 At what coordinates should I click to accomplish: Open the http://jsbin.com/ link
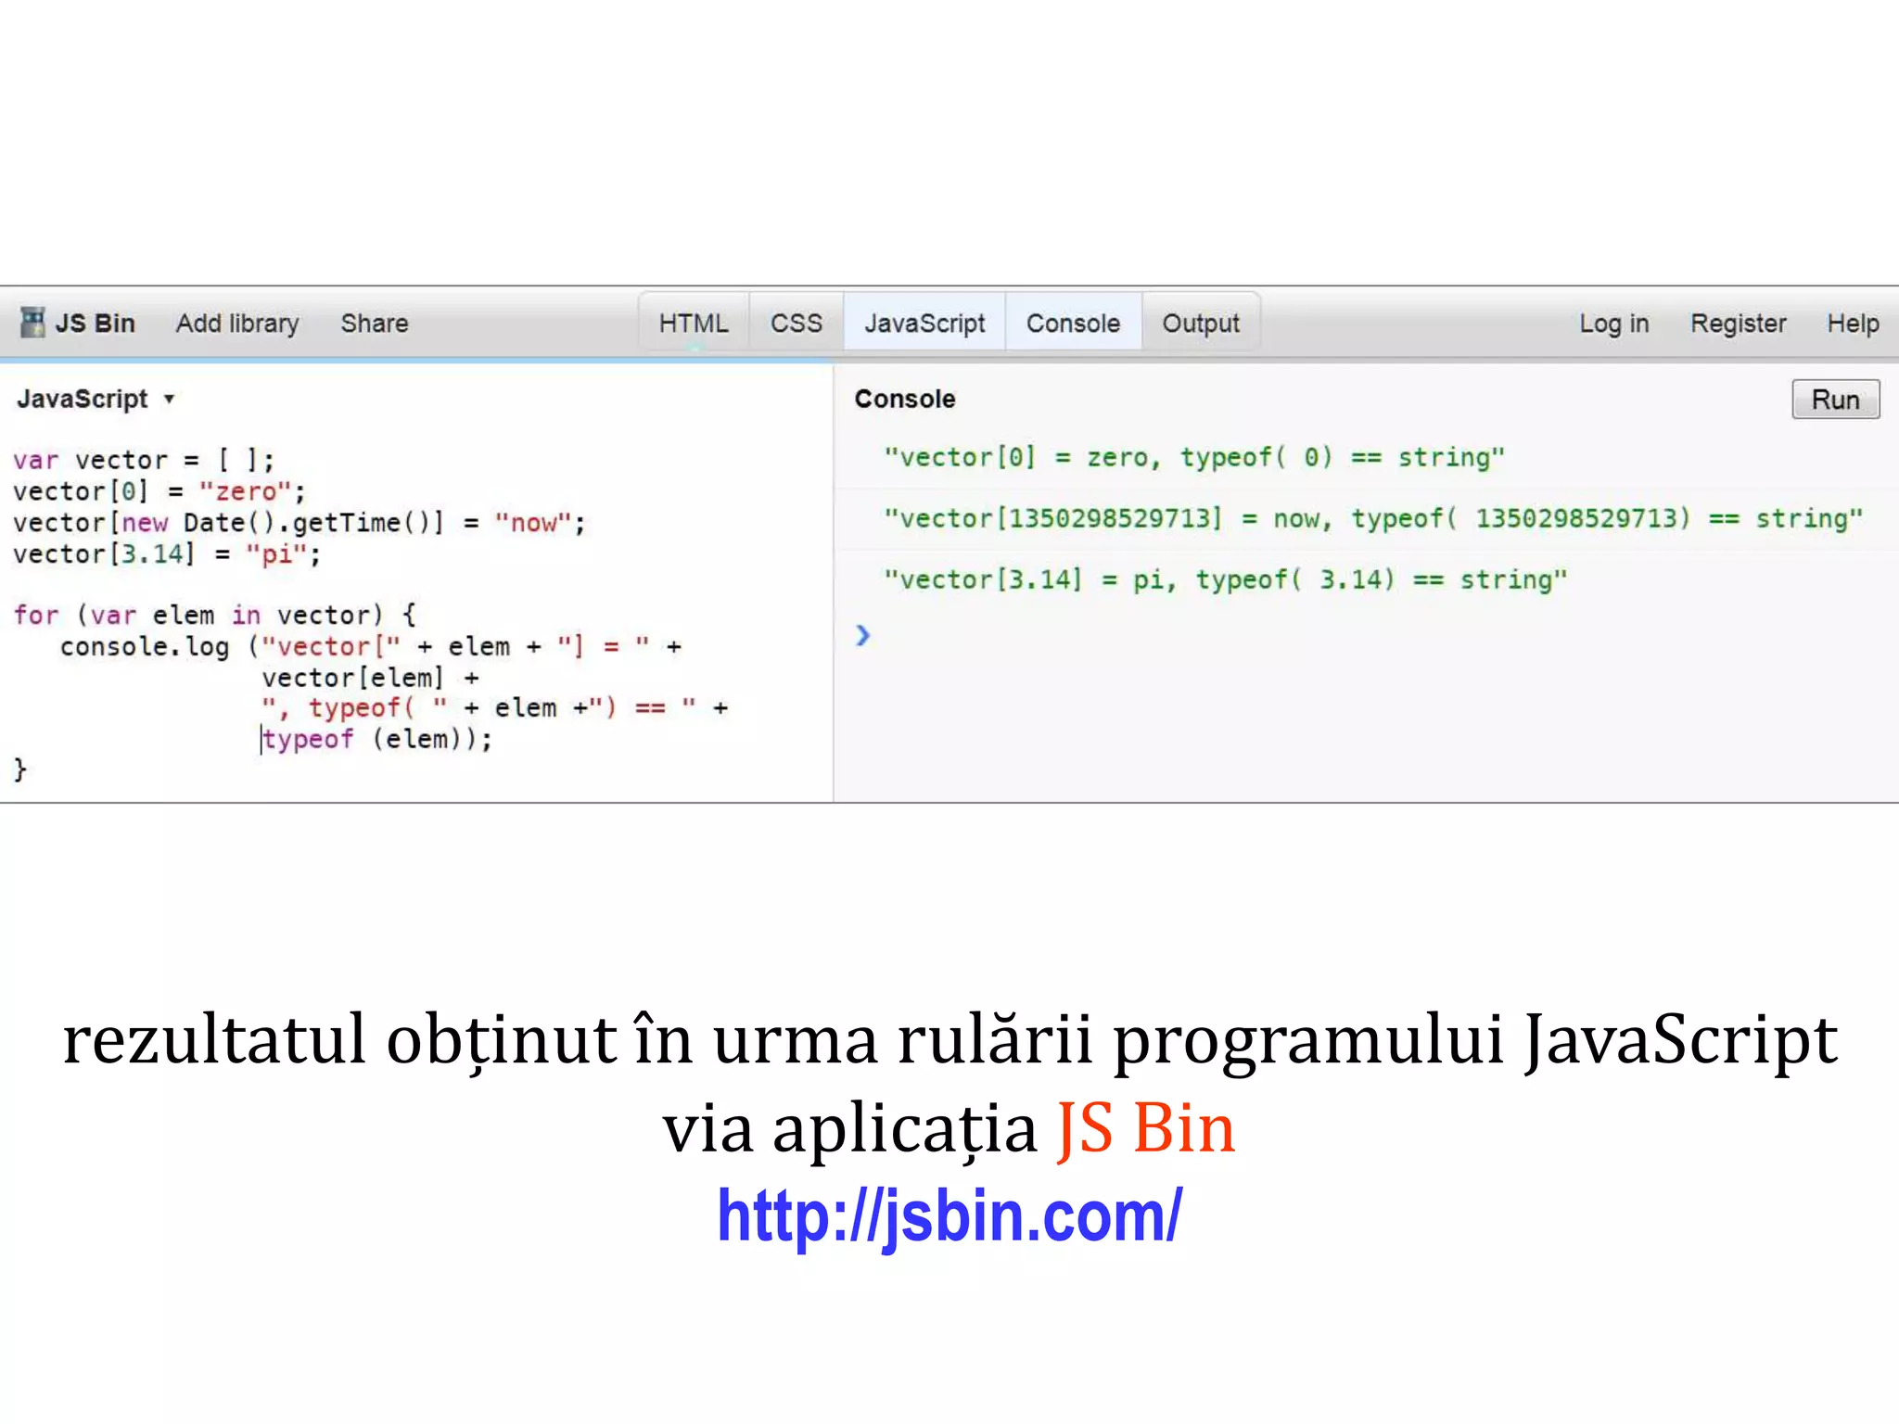click(949, 1215)
